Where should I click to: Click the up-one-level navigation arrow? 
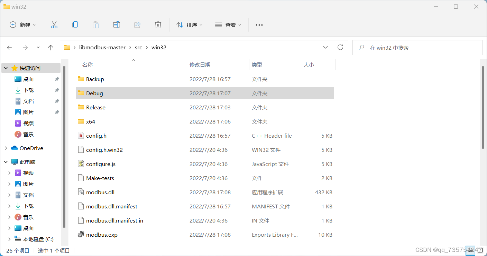coord(50,47)
